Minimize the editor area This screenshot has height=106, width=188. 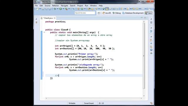pos(142,18)
